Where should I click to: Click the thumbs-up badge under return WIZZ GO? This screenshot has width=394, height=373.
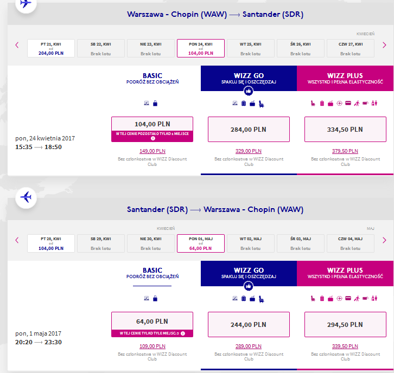249,286
